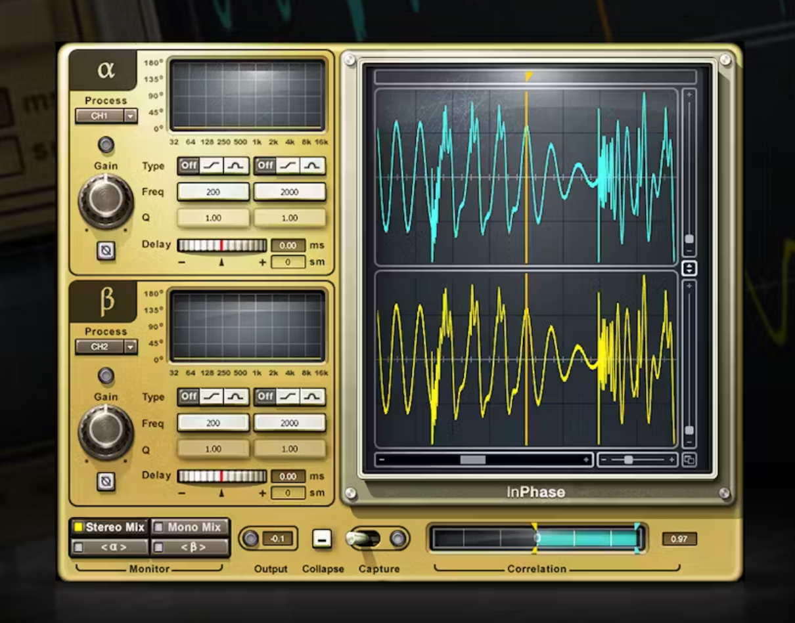Toggle phase invert on the beta channel

[x=106, y=483]
